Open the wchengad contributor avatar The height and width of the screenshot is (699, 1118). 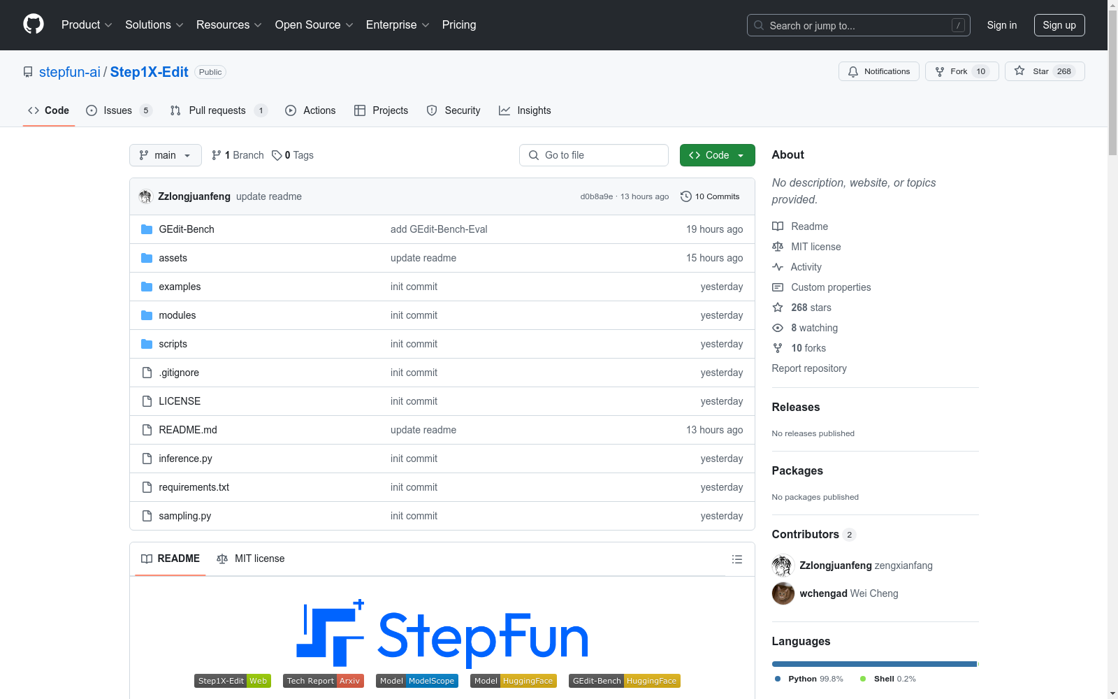click(783, 593)
